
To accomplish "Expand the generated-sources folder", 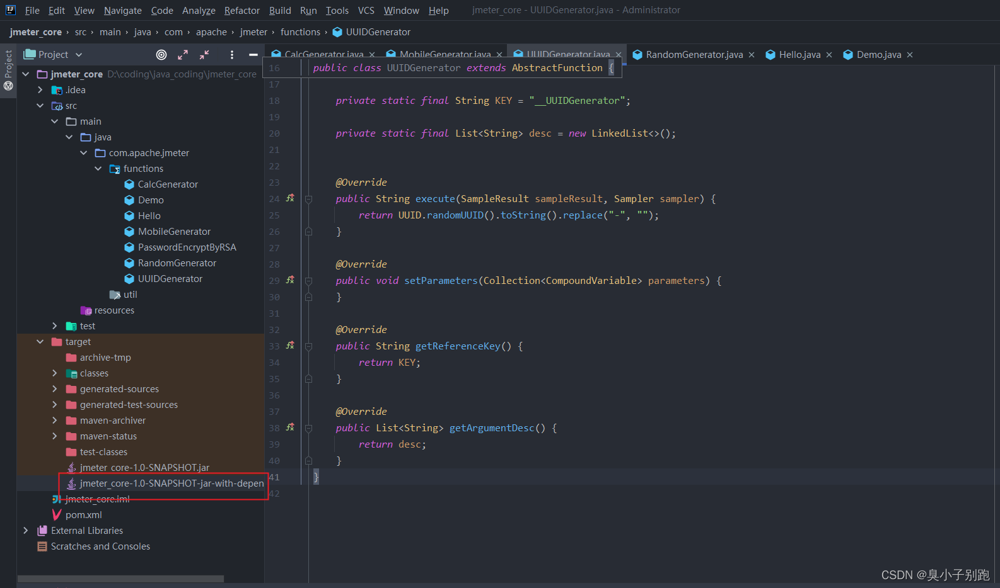I will coord(55,389).
